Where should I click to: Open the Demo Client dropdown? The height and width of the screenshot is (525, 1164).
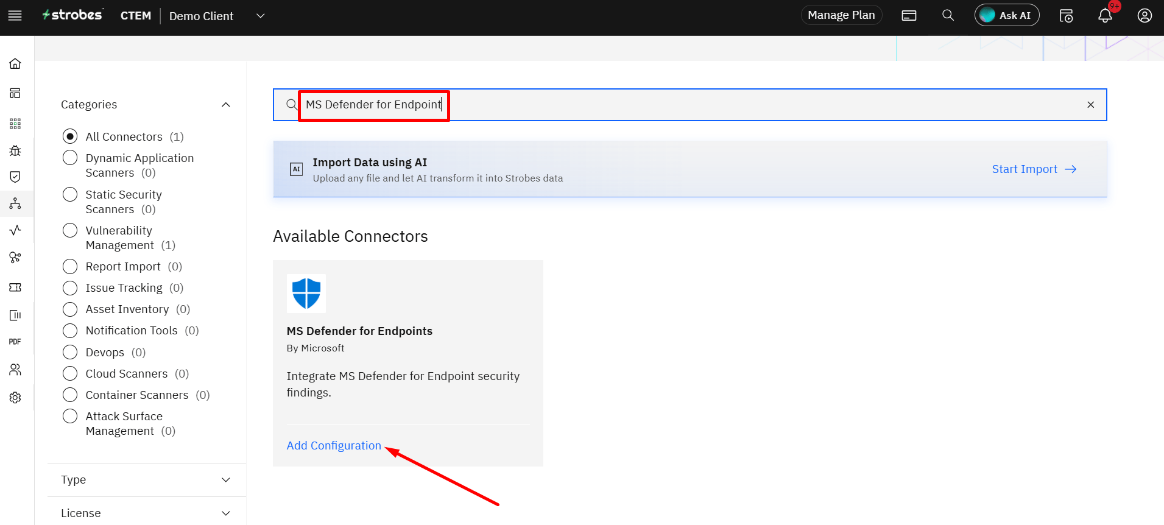pyautogui.click(x=217, y=16)
